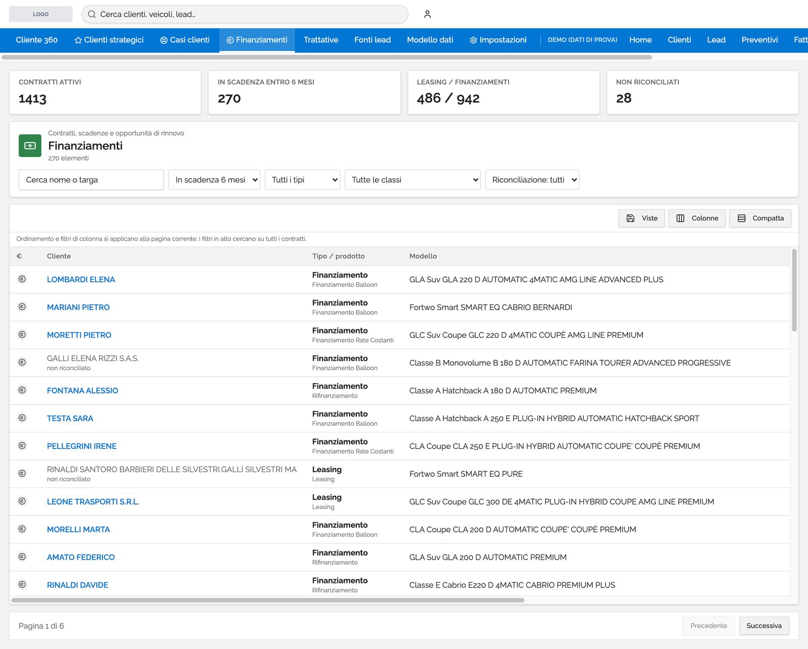Open the Modello dati tab
Screen dimensions: 808x649
pos(430,40)
